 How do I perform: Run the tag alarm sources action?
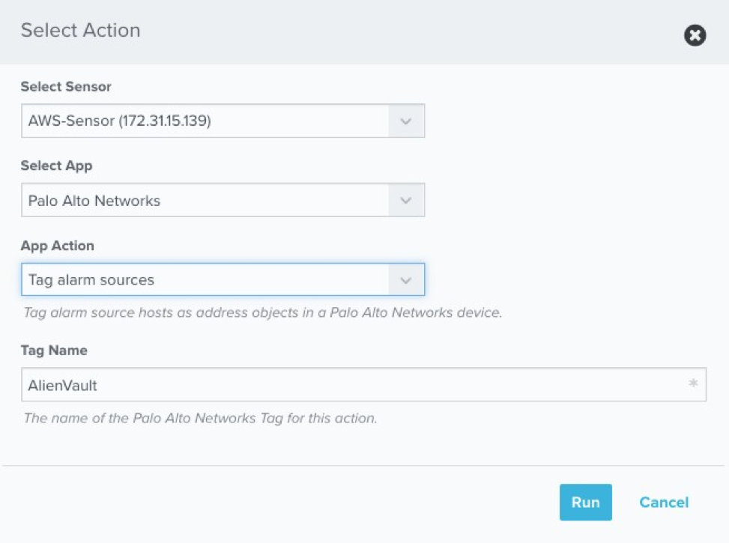coord(585,502)
